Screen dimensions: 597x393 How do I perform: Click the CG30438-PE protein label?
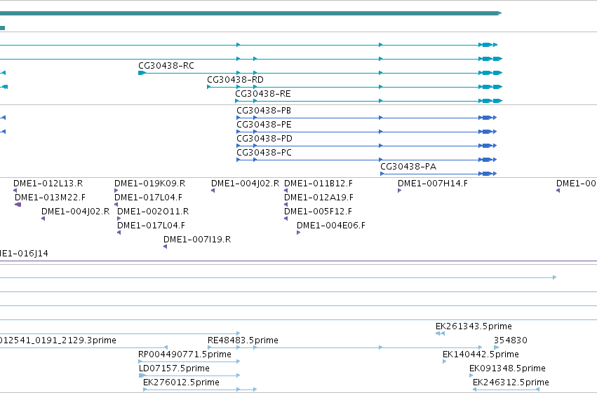(264, 125)
